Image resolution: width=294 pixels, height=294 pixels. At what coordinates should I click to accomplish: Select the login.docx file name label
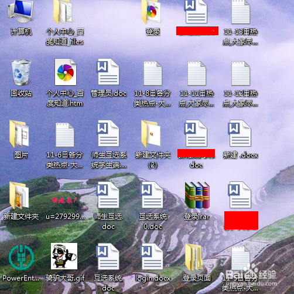pos(153,278)
